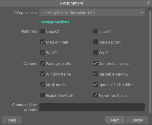Uncheck Ignore GPU blacklist
Image resolution: width=152 pixels, height=125 pixels.
pos(95,84)
